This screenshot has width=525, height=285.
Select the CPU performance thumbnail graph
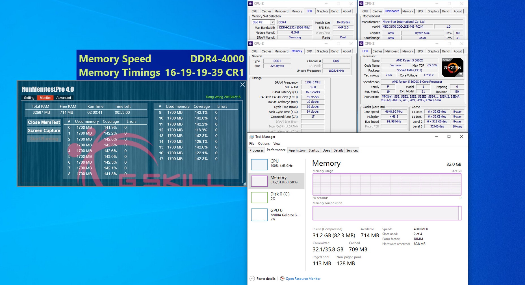[259, 165]
